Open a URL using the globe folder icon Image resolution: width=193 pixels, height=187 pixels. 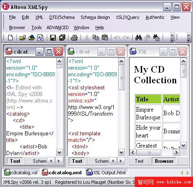pos(32,38)
